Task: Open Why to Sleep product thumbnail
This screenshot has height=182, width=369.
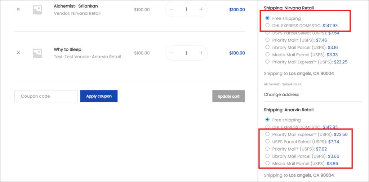Action: [x=37, y=53]
